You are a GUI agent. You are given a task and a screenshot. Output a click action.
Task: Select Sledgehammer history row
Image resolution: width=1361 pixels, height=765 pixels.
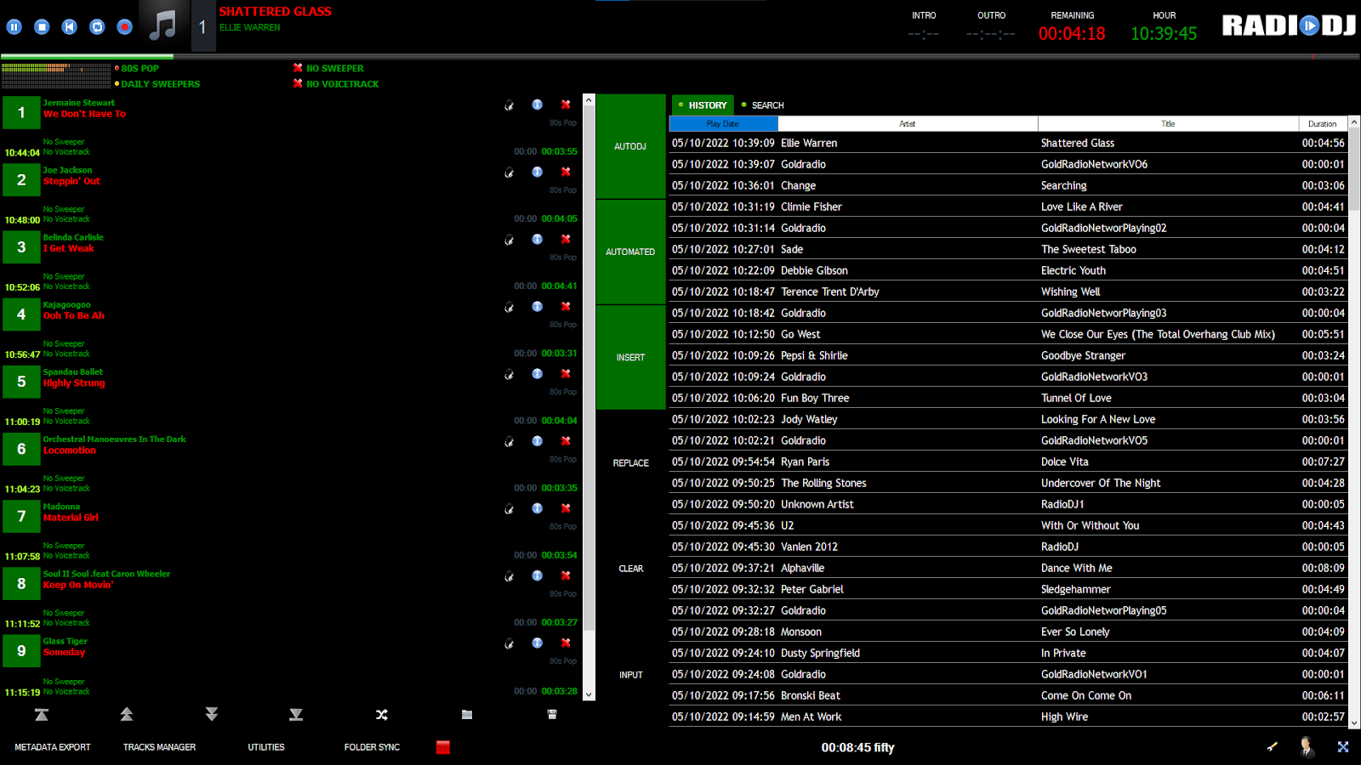click(1008, 589)
